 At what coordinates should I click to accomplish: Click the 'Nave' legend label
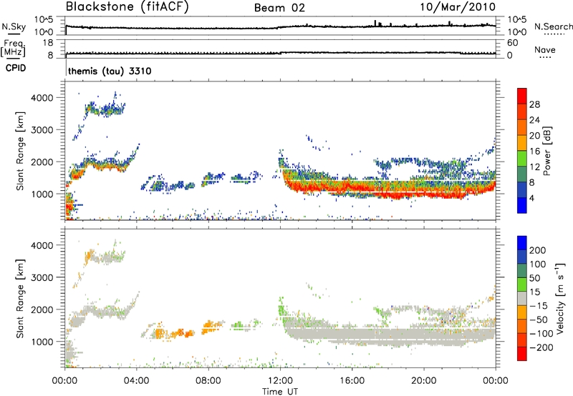545,49
